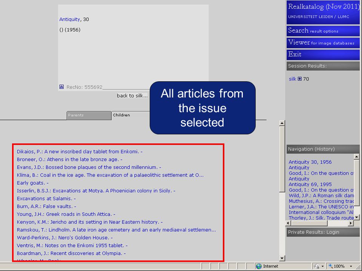Open the Early goats article
This screenshot has height=271, width=362.
pos(32,183)
